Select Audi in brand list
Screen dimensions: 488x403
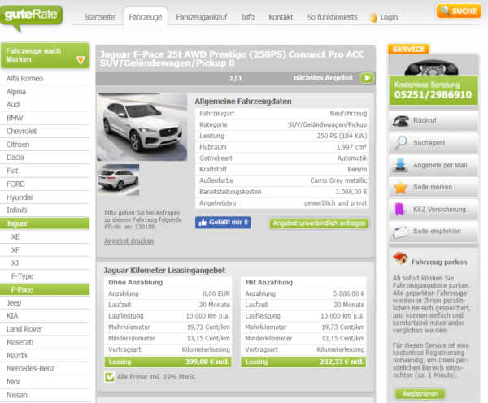coord(45,105)
